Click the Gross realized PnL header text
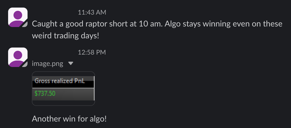This screenshot has height=128, width=291. pyautogui.click(x=60, y=80)
